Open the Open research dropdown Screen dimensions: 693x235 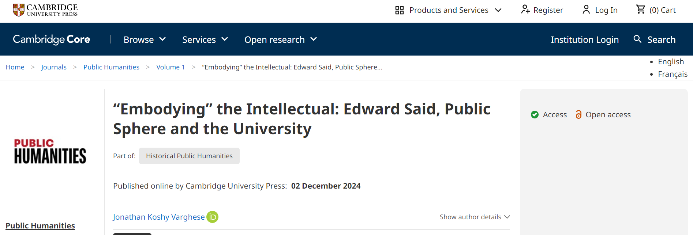[x=280, y=39]
